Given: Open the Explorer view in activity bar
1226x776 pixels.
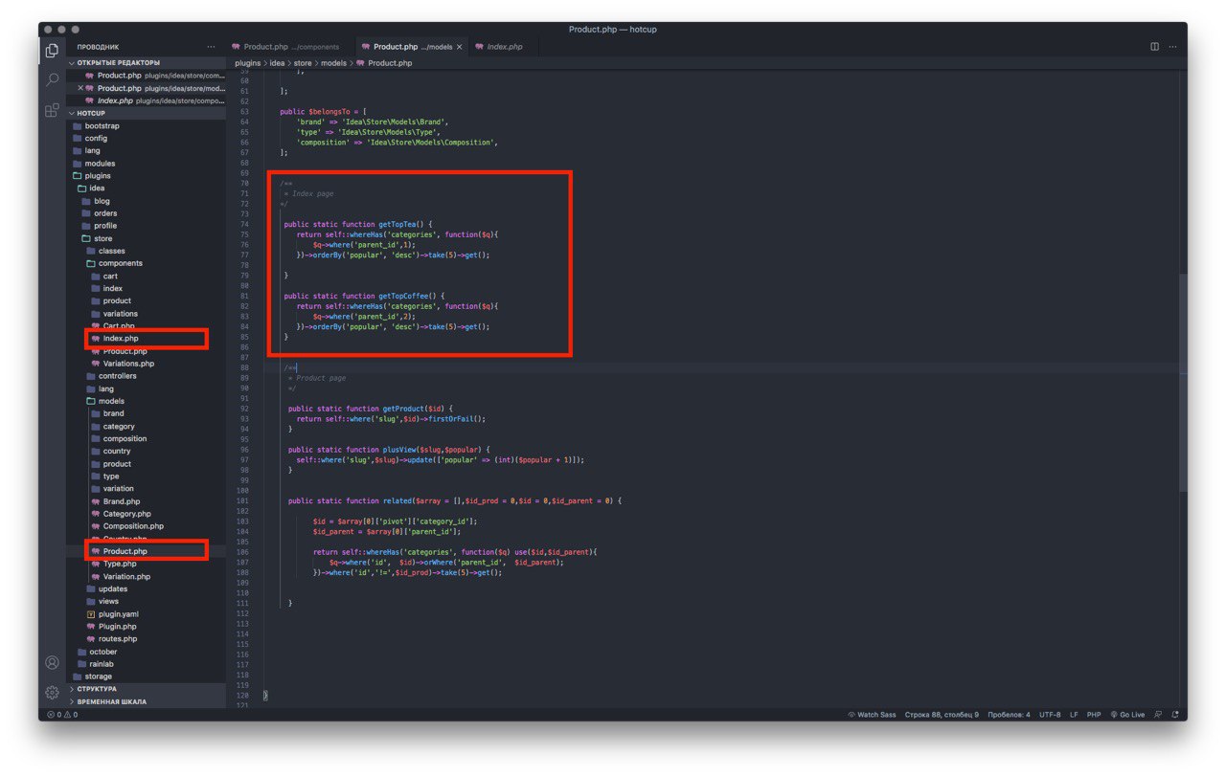Looking at the screenshot, I should [52, 50].
